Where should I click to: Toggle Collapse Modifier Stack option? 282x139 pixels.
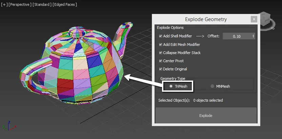pyautogui.click(x=161, y=53)
